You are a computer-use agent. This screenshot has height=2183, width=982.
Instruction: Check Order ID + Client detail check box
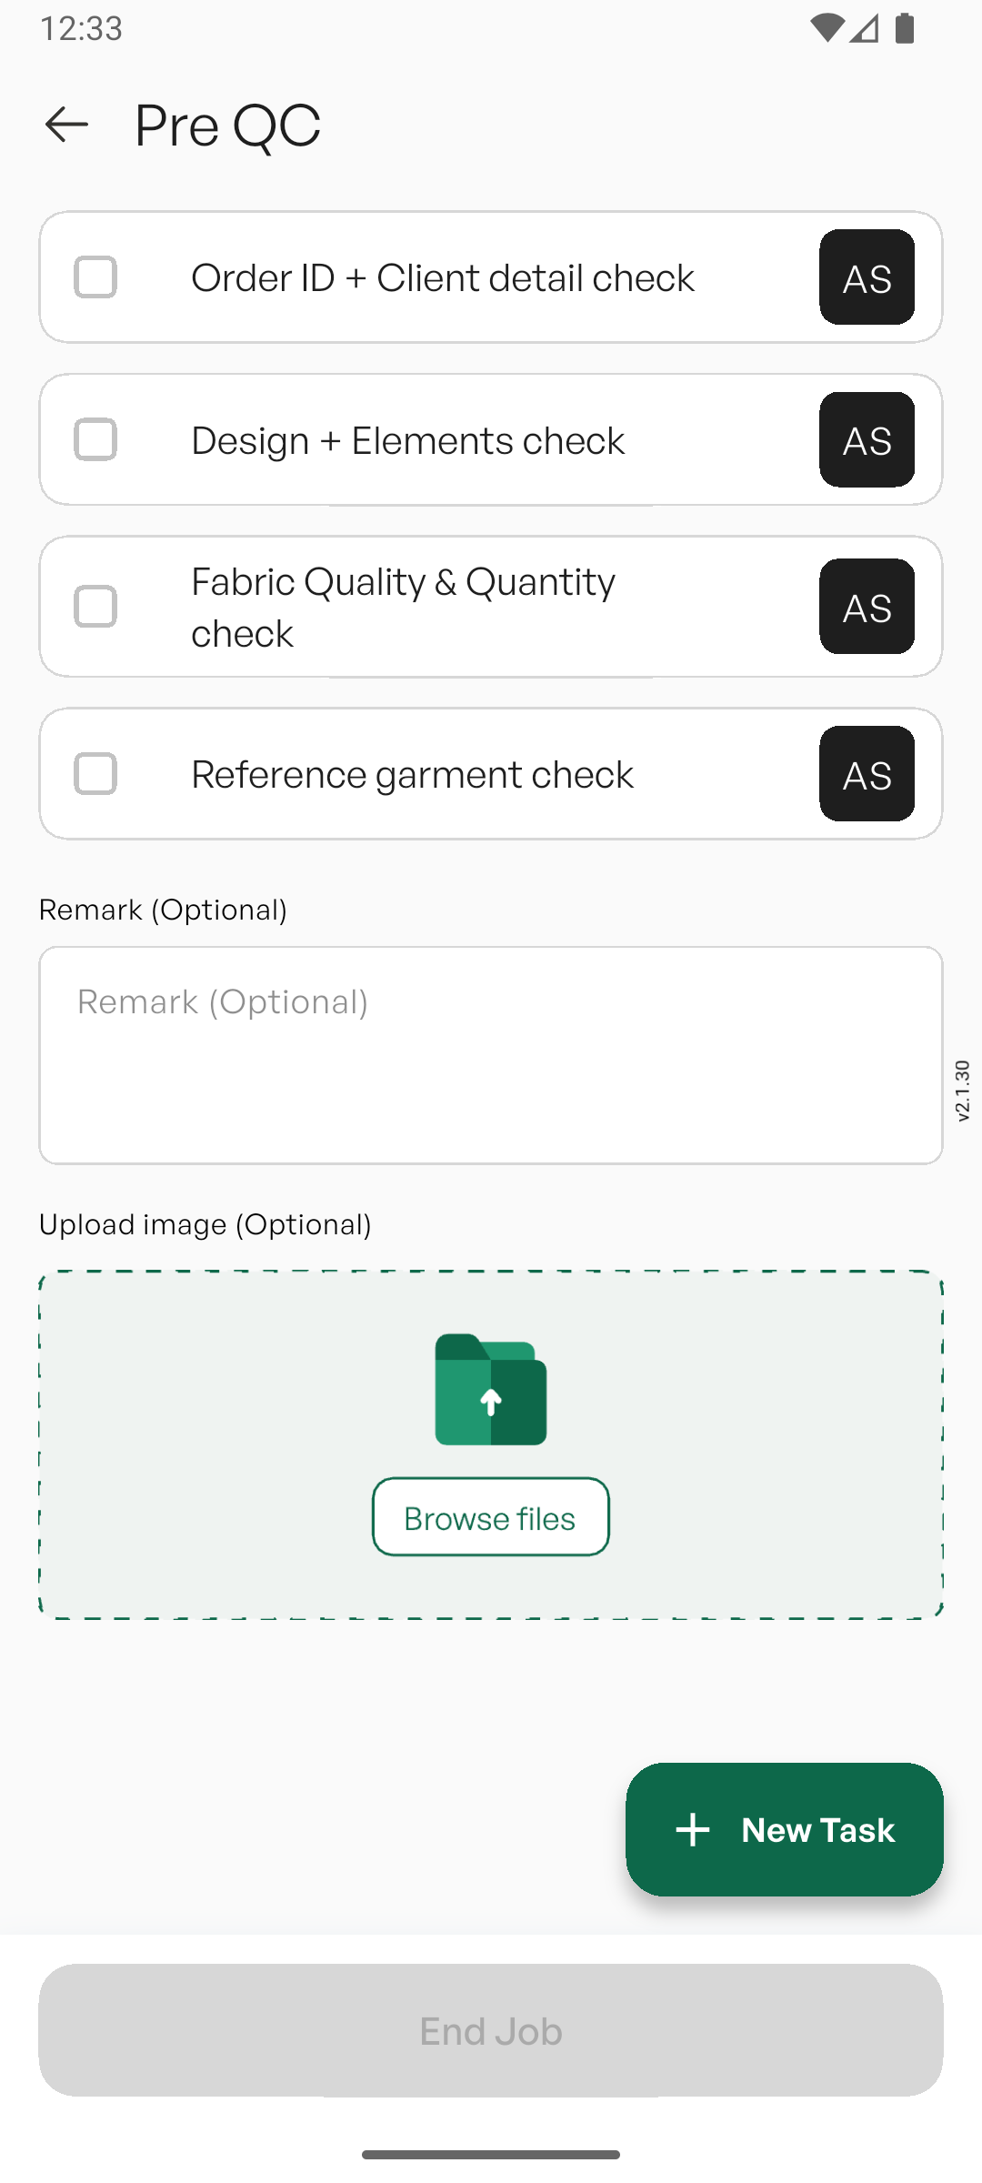click(95, 277)
